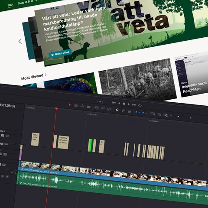
Task: Solo the audio track with S button
Action: pos(3,176)
